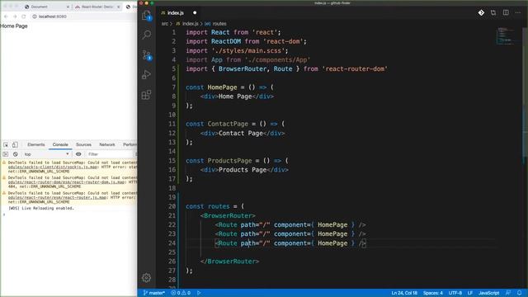Click the '[WDS] Live Reloading enabled.' message

point(41,209)
